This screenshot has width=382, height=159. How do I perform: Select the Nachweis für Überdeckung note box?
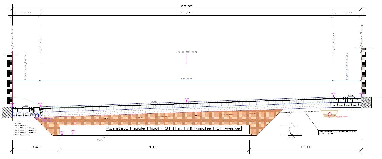[337, 132]
